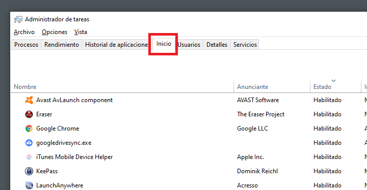
Task: Click the Google LLC publisher cell
Action: tap(252, 129)
